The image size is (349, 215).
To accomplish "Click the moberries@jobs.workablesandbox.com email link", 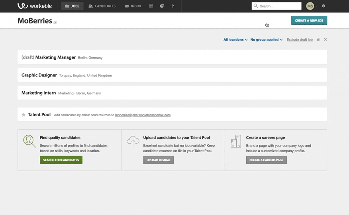I will tap(143, 115).
